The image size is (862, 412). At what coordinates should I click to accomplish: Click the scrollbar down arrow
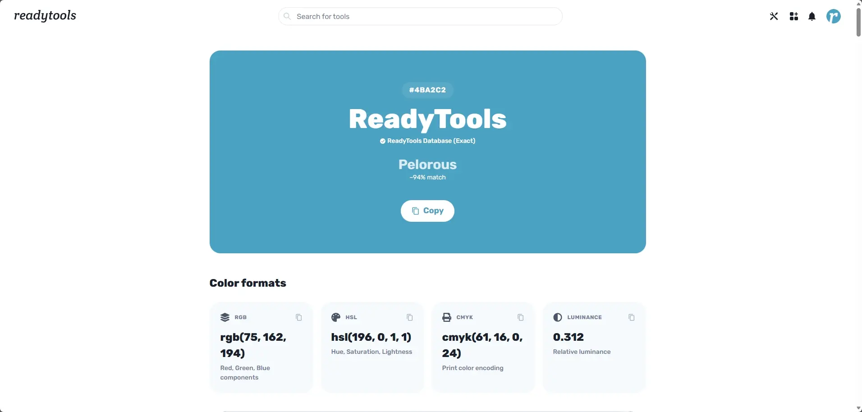858,408
